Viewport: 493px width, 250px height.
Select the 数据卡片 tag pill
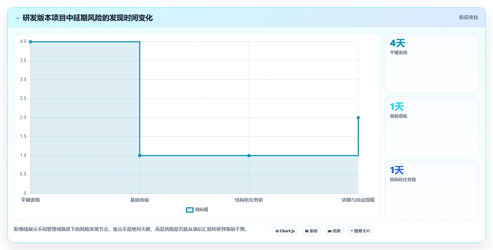pyautogui.click(x=360, y=231)
